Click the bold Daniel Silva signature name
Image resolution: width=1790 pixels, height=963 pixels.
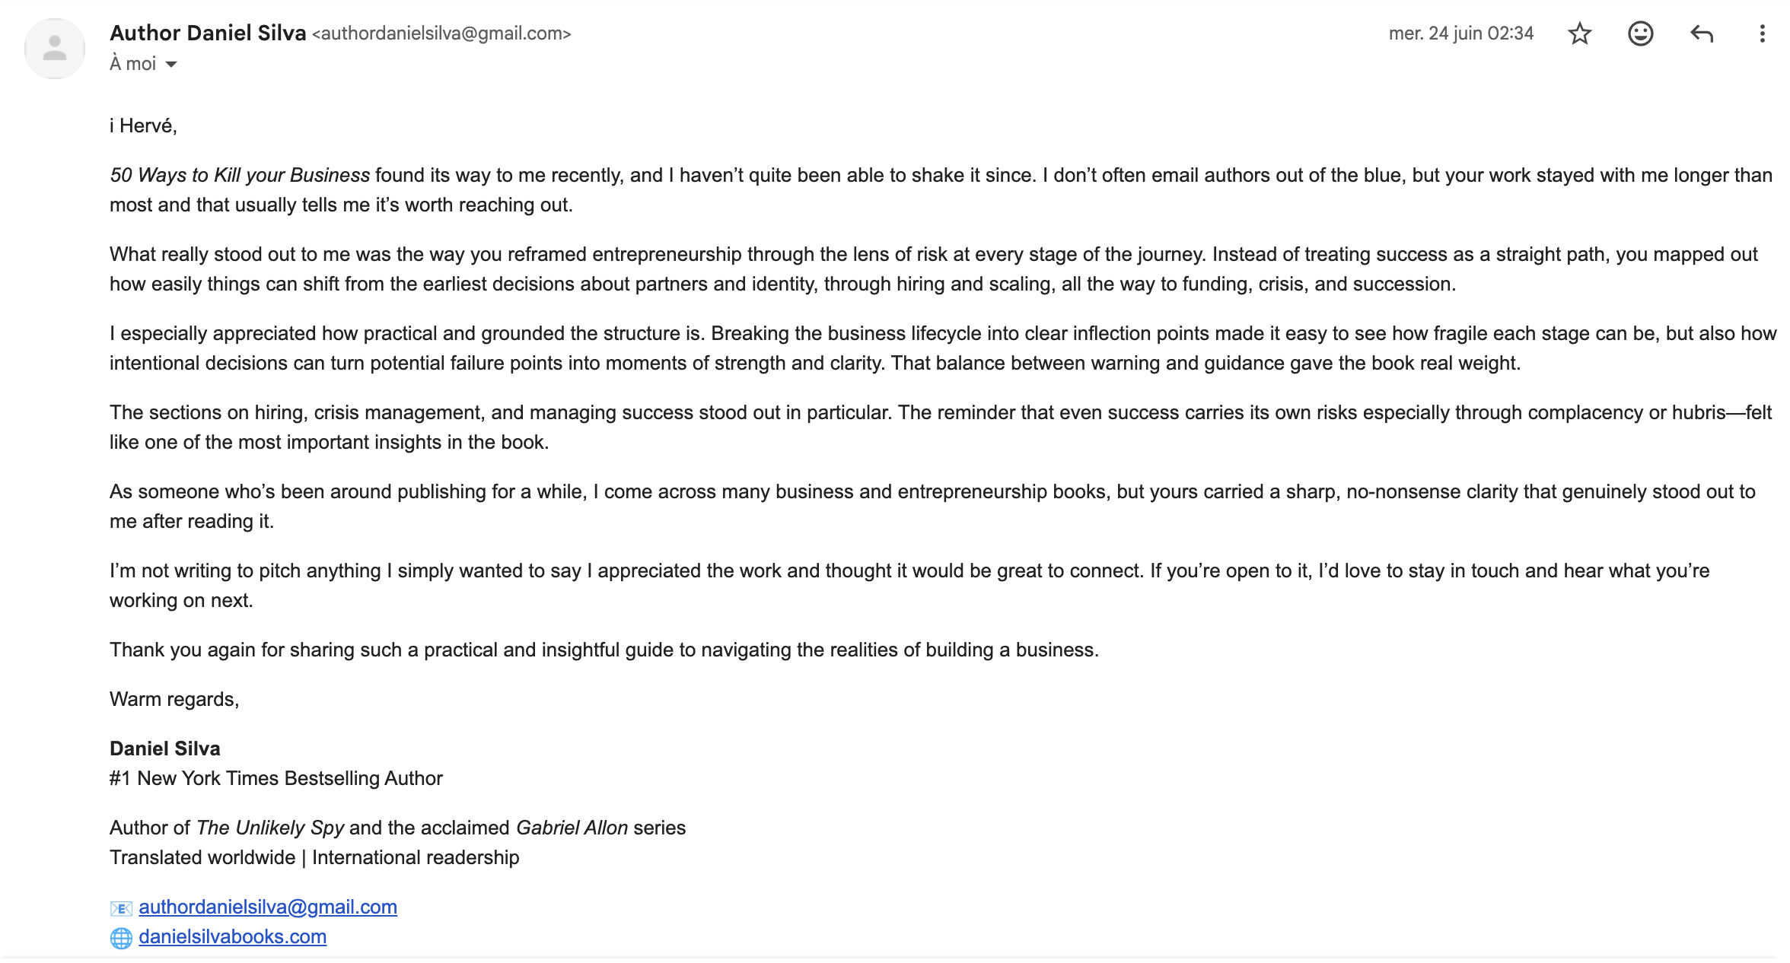pos(165,748)
